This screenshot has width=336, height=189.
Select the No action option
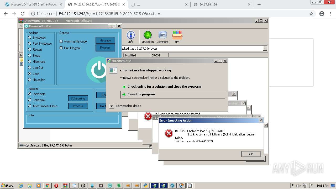coord(30,80)
